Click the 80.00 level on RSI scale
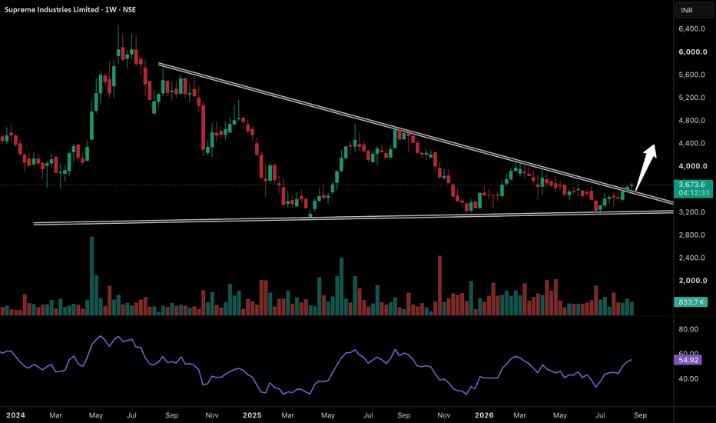 tap(688, 329)
